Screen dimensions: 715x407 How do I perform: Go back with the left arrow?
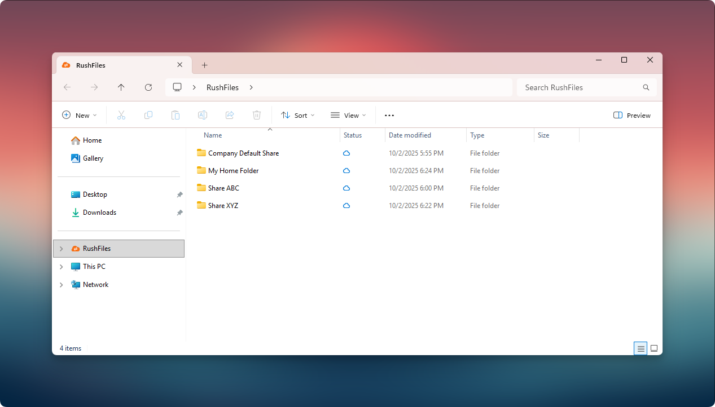tap(67, 87)
